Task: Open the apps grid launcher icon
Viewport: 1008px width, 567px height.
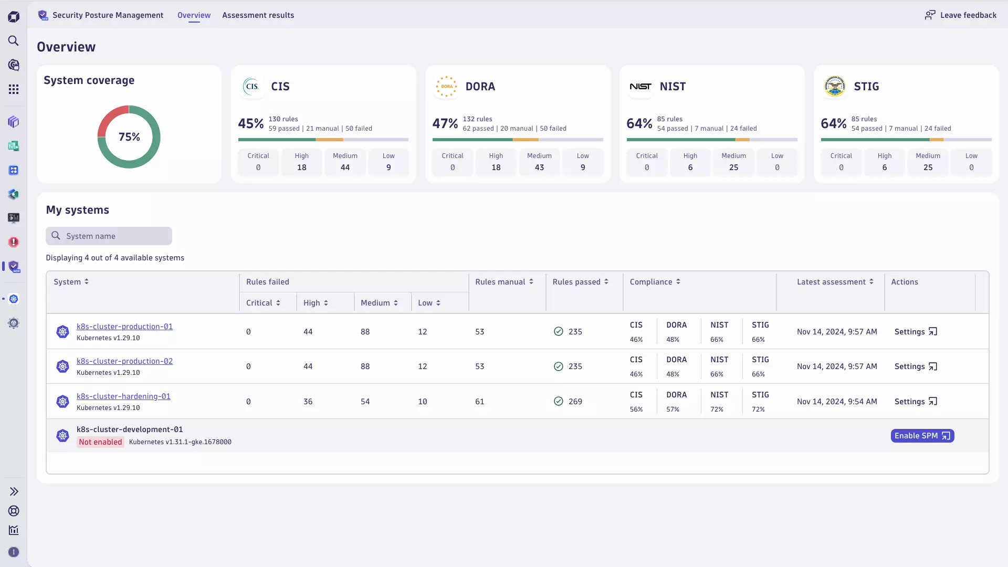Action: click(x=14, y=89)
